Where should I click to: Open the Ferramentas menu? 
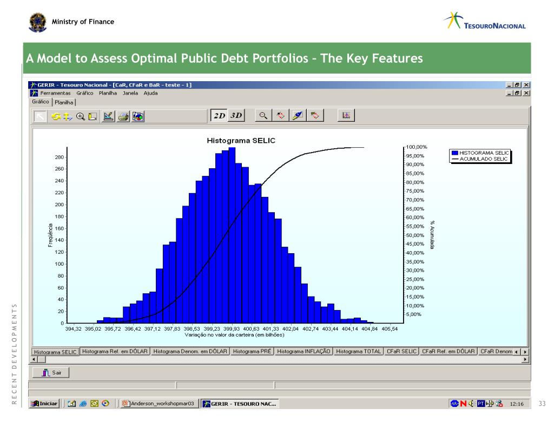[56, 93]
